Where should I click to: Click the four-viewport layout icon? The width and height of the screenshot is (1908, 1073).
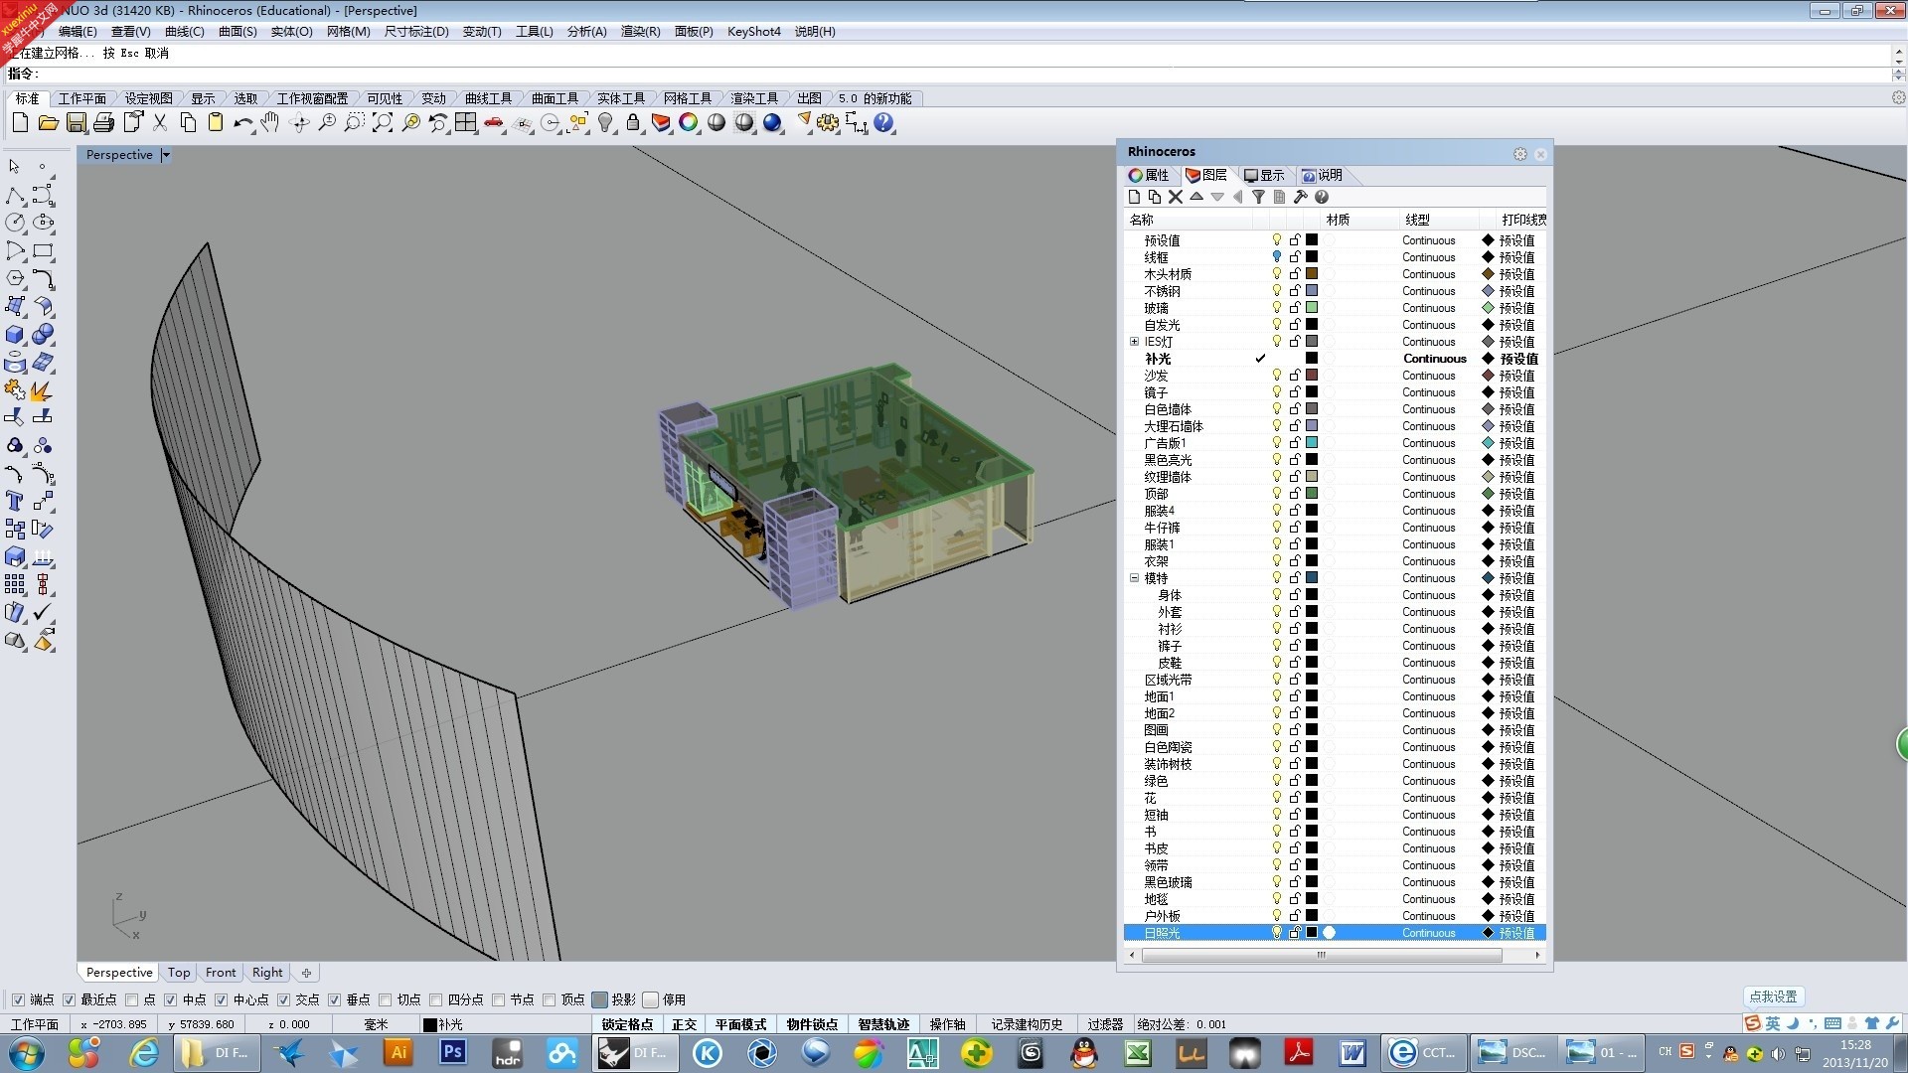(x=466, y=122)
